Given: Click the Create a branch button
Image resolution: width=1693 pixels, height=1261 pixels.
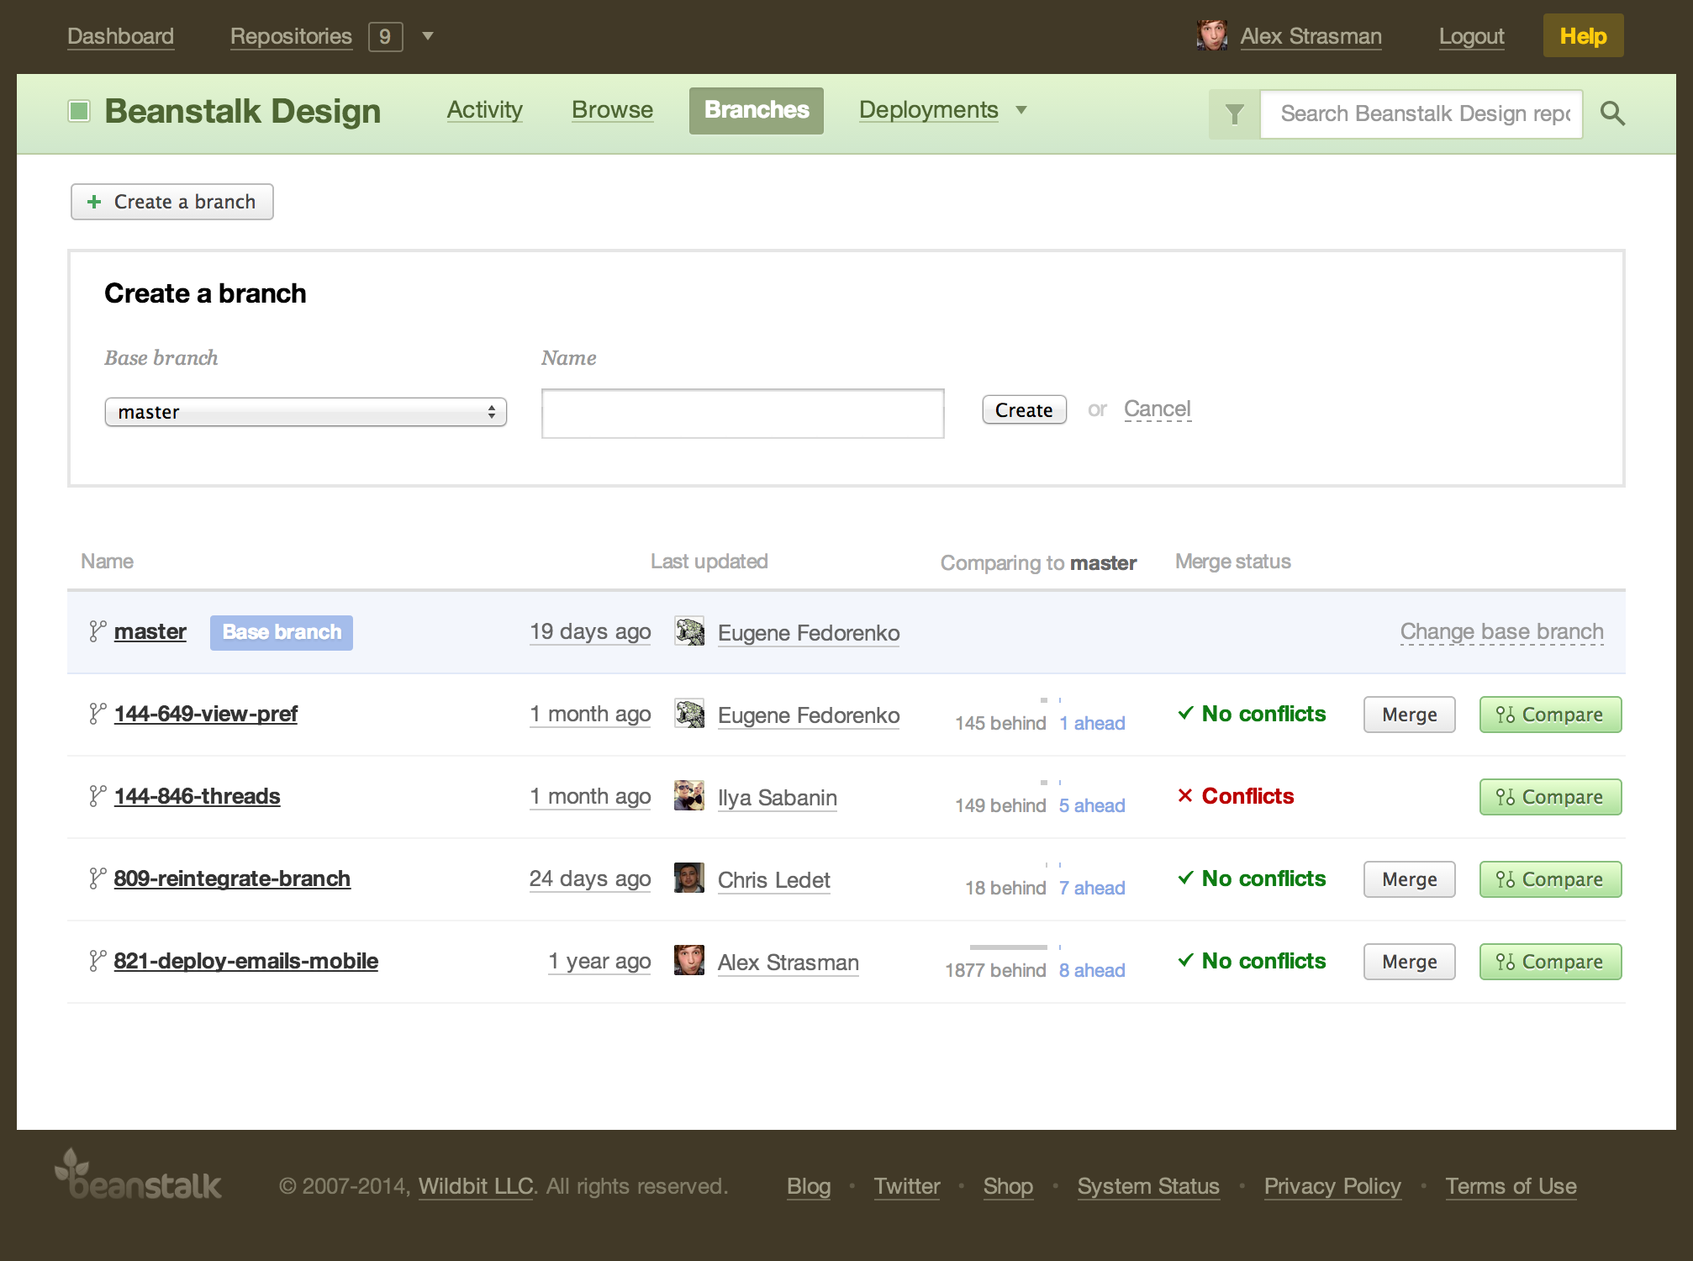Looking at the screenshot, I should (172, 202).
